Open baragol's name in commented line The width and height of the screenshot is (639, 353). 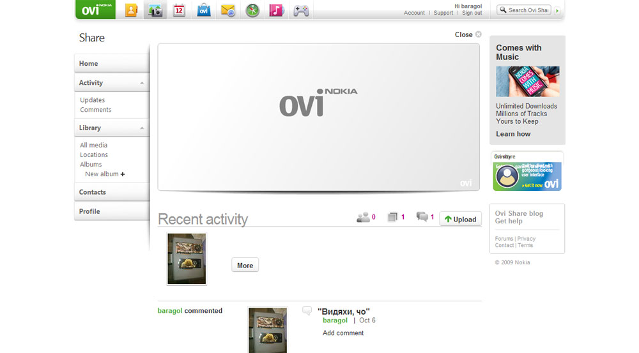tap(170, 311)
